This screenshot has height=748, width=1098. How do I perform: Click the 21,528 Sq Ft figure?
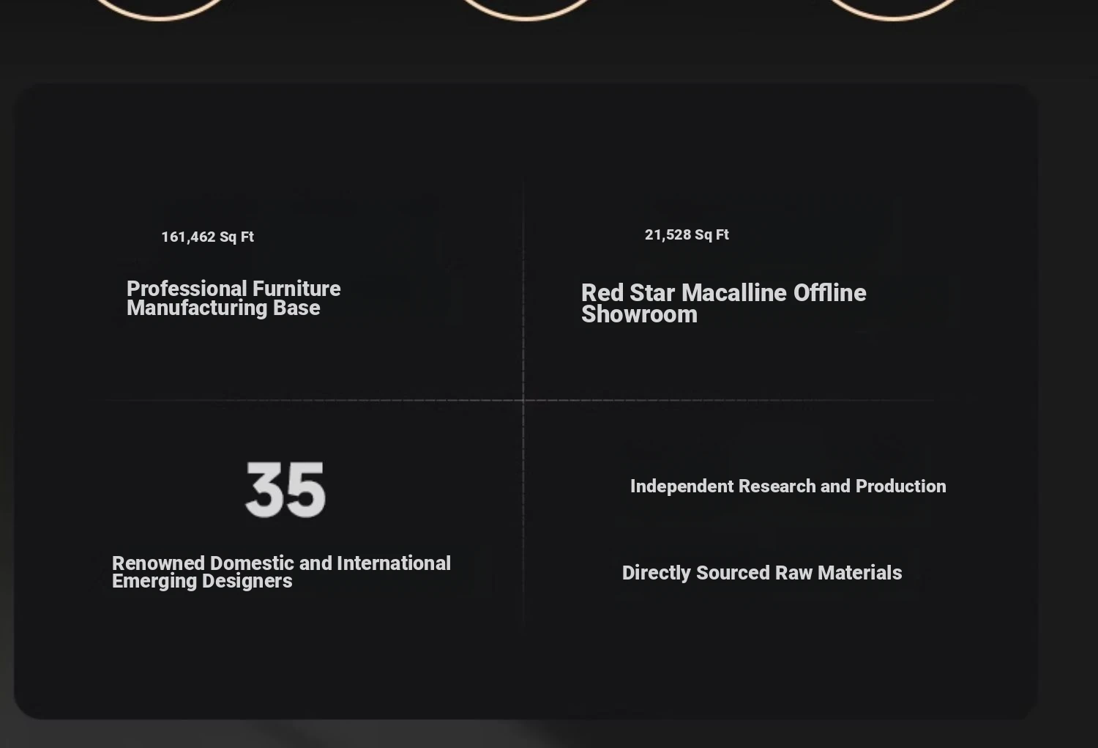coord(687,234)
